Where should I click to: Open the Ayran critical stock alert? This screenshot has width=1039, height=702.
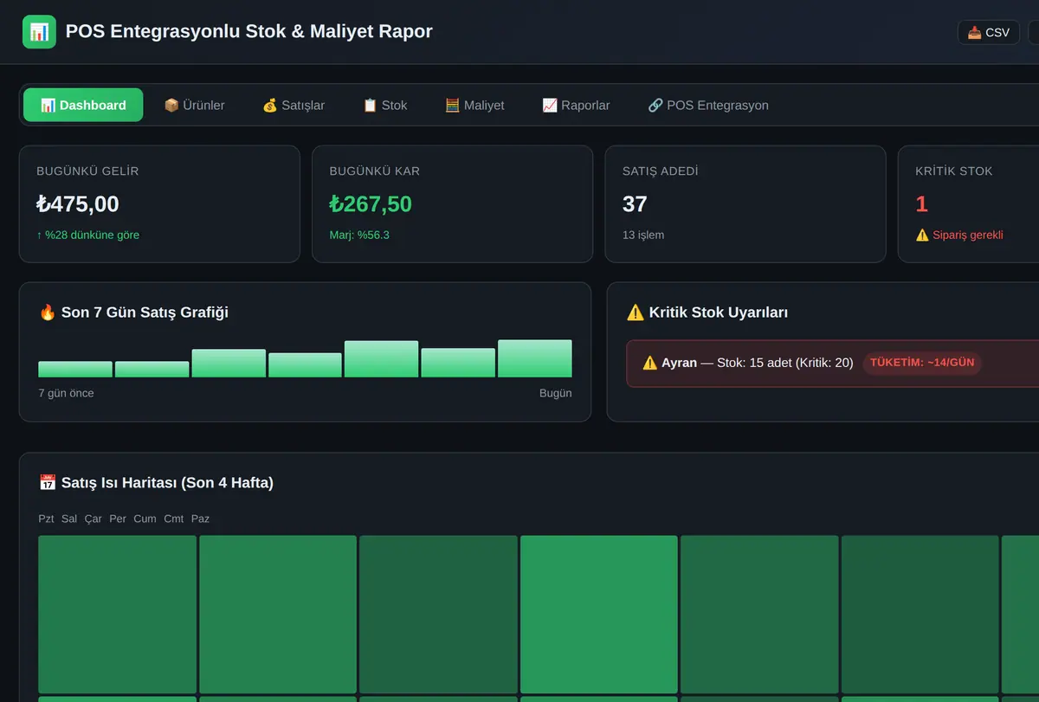832,363
